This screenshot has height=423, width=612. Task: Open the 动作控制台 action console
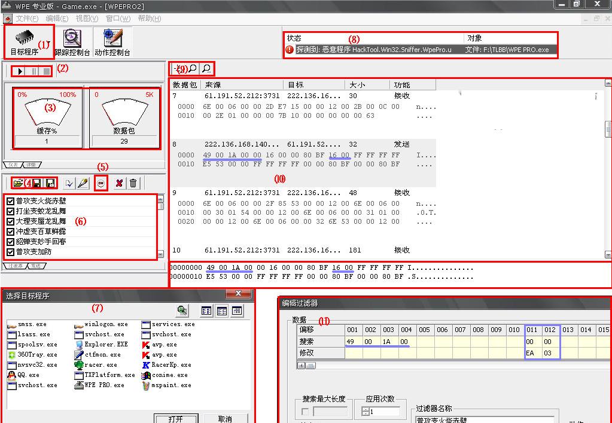click(x=112, y=41)
